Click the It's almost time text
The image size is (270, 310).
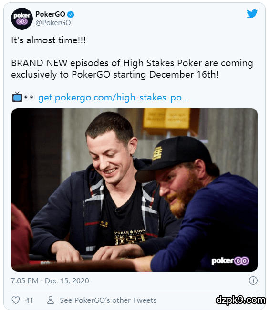click(48, 40)
